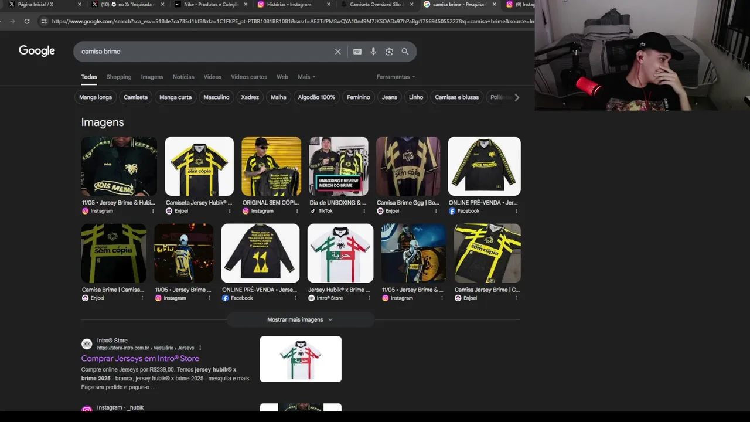Switch to the Notícias tab
The height and width of the screenshot is (422, 750).
[x=183, y=77]
